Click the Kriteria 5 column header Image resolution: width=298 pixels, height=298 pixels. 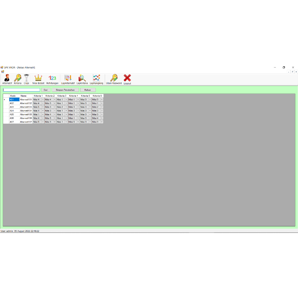tap(86, 96)
